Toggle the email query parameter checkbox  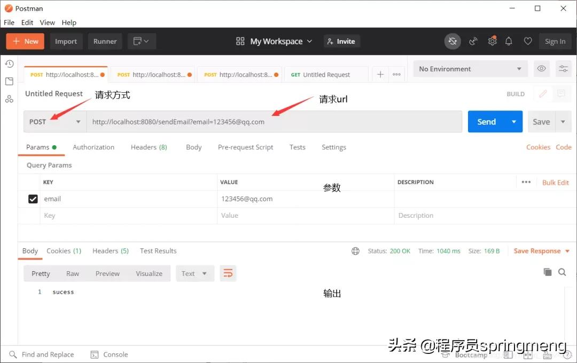click(x=33, y=199)
